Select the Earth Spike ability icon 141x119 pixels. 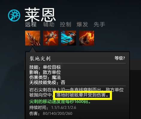pos(33,38)
